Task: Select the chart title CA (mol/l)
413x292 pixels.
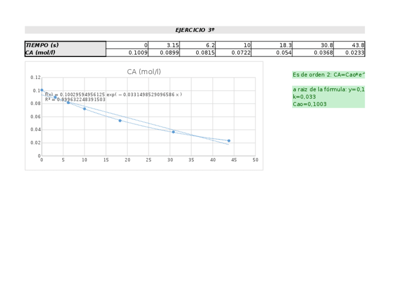Action: (x=144, y=72)
